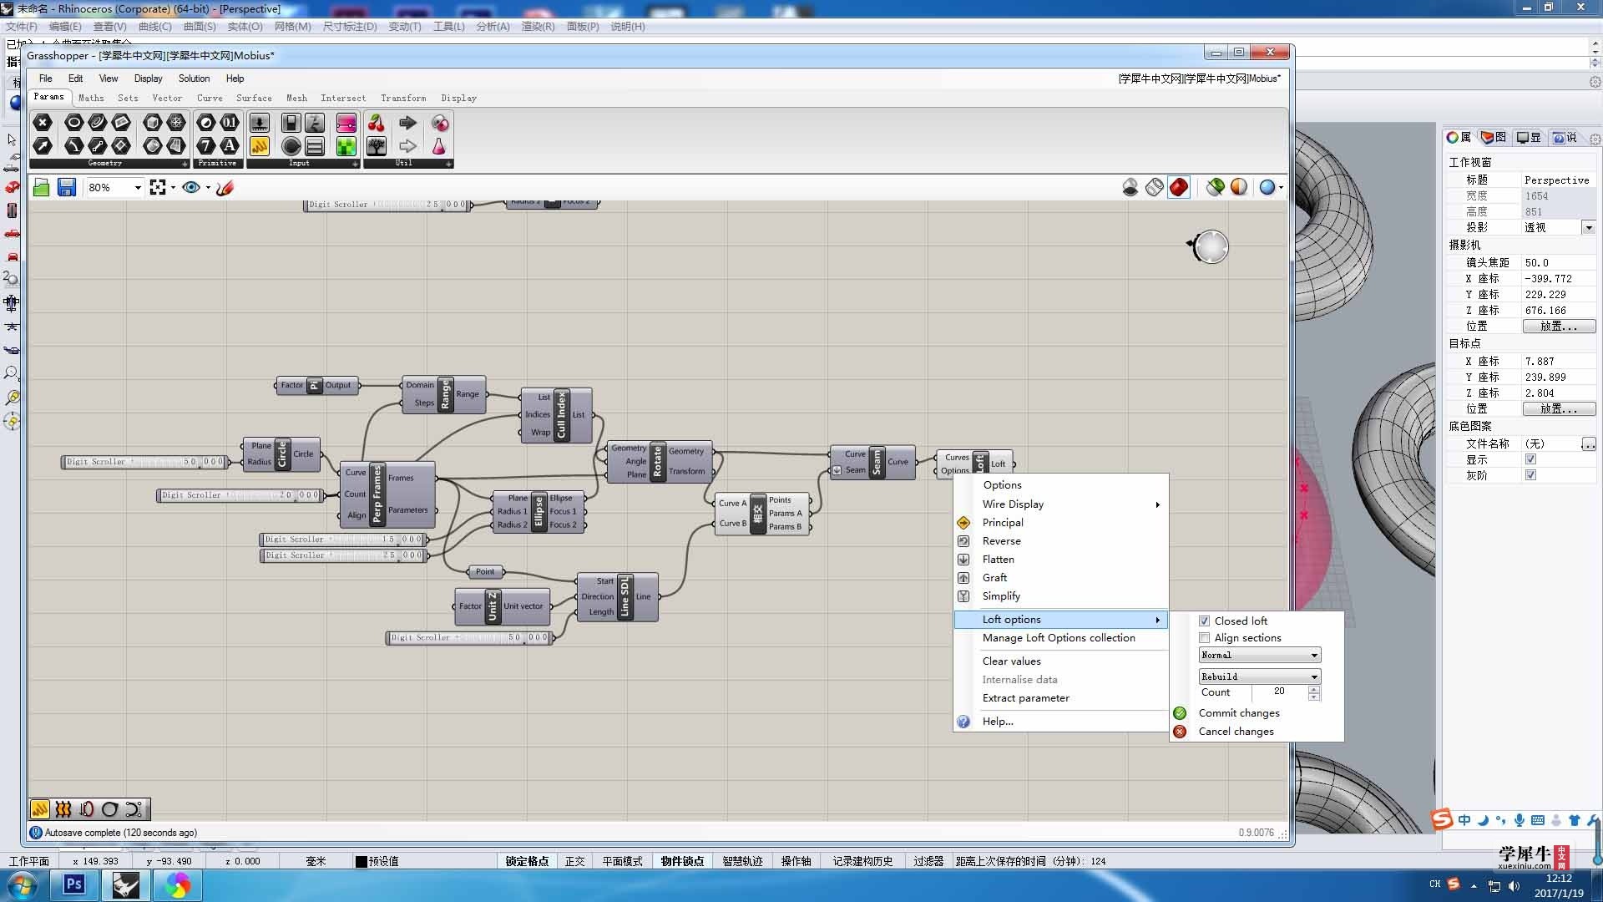Pick the Panel yellow icon
Image resolution: width=1603 pixels, height=902 pixels.
point(260,146)
